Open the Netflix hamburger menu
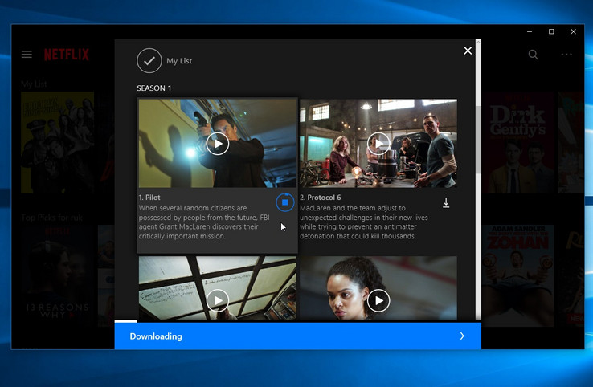Screen dimensions: 593x387 (27, 55)
